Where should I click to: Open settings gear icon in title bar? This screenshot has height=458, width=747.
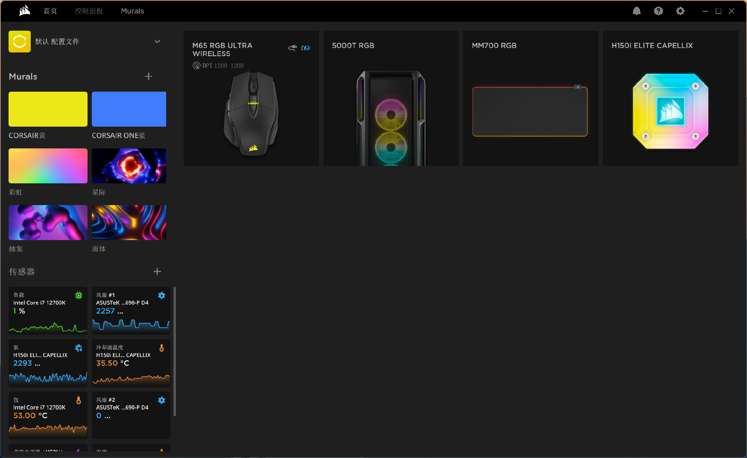pos(680,11)
